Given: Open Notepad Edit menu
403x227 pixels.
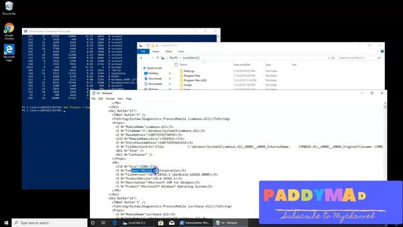Looking at the screenshot, I should pos(101,98).
